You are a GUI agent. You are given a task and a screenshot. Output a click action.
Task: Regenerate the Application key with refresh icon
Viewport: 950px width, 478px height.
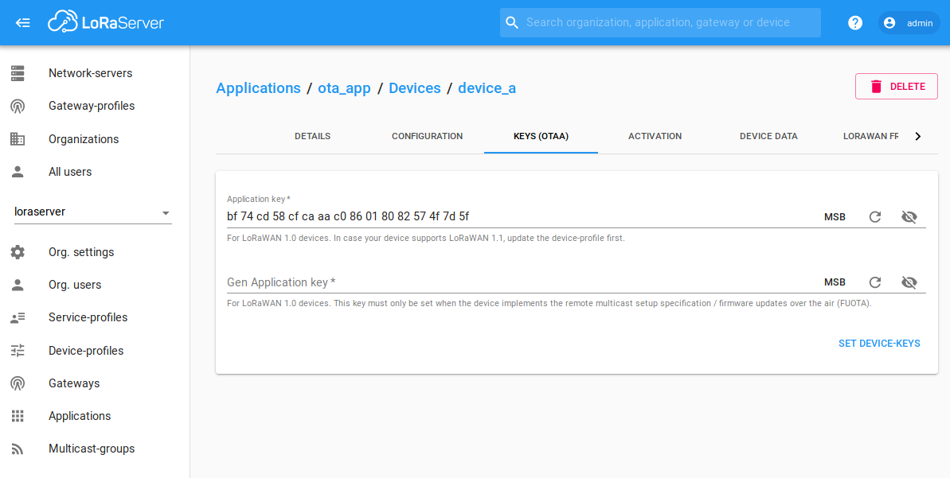coord(874,216)
